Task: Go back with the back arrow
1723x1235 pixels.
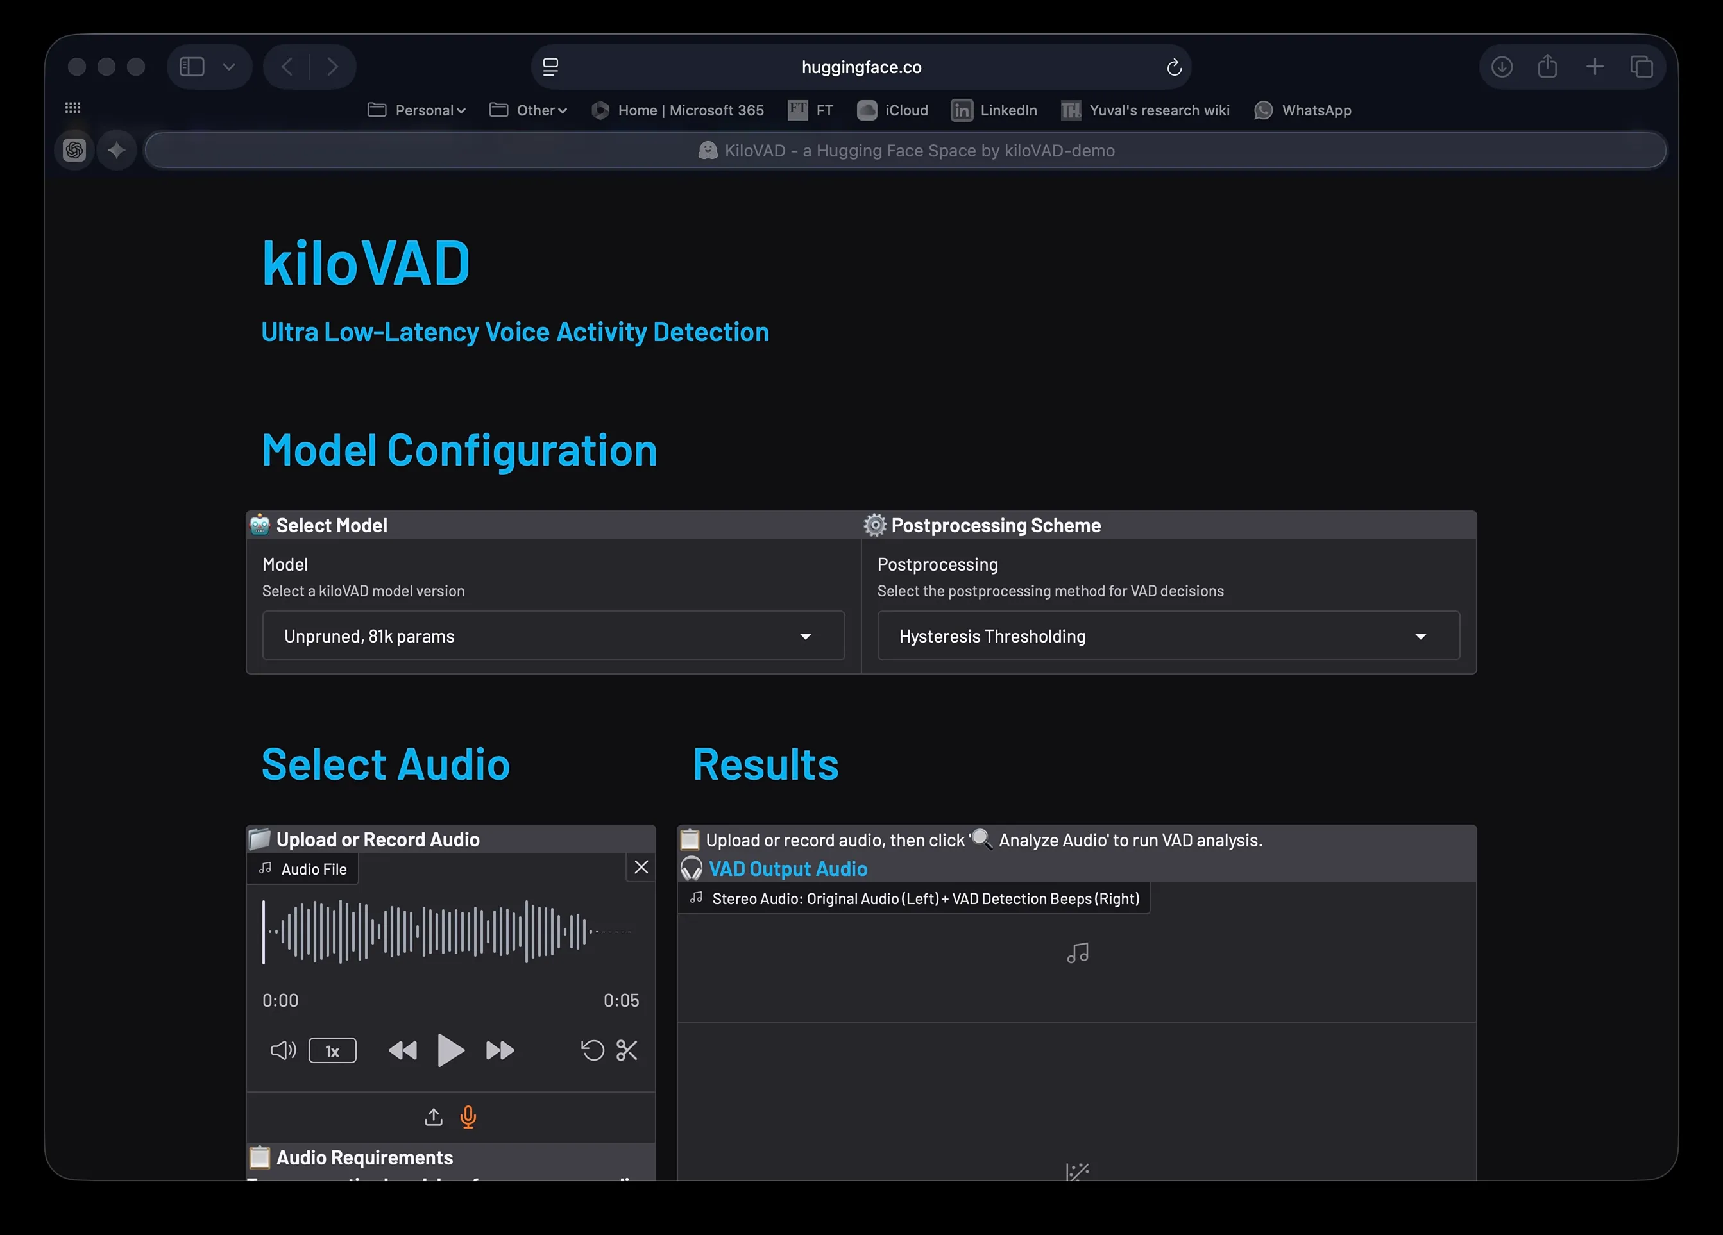Action: click(287, 67)
